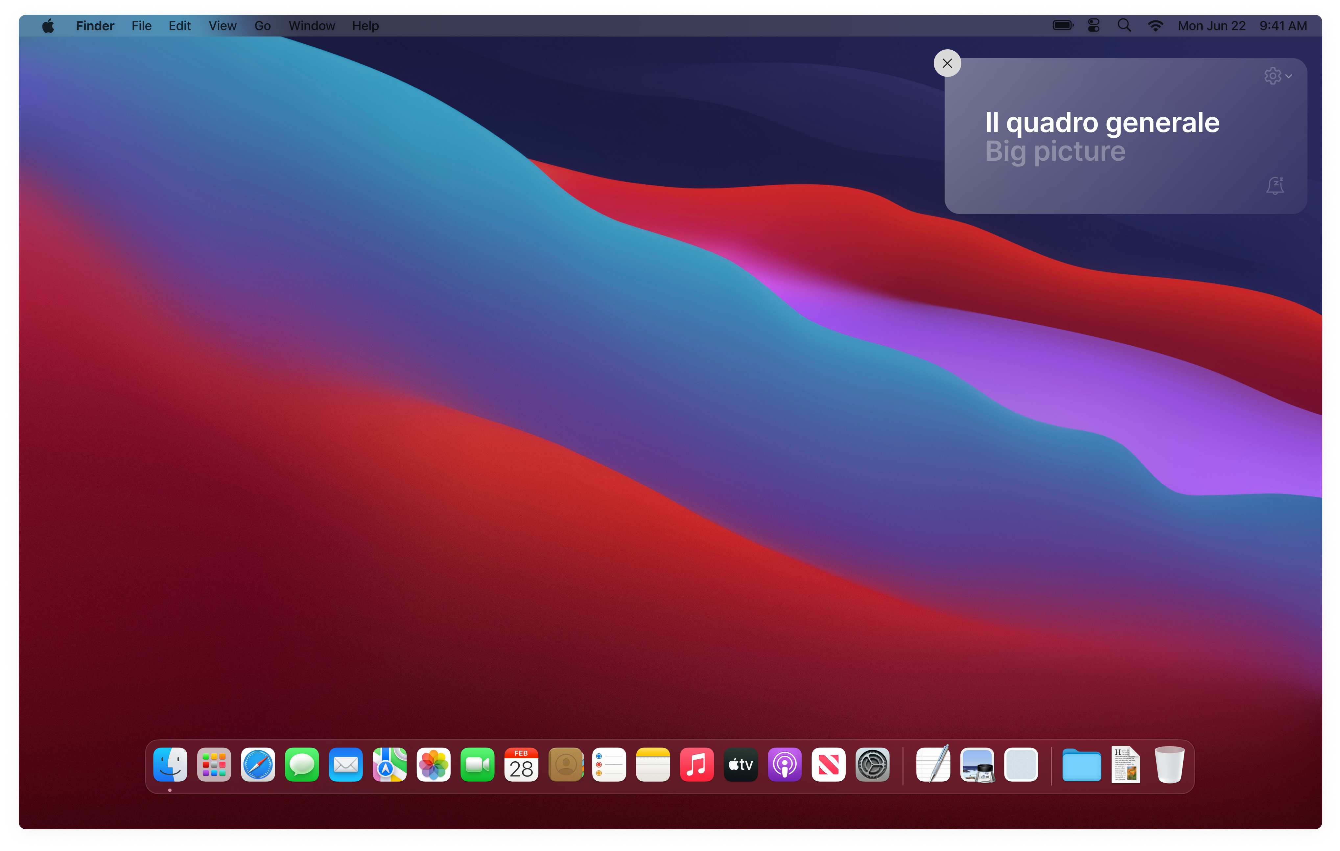Open the Preview app in Dock
The image size is (1340, 851).
point(977,765)
